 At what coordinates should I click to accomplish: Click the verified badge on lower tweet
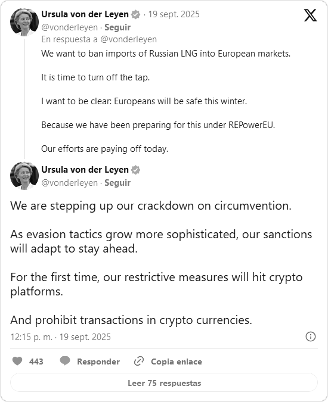[135, 170]
